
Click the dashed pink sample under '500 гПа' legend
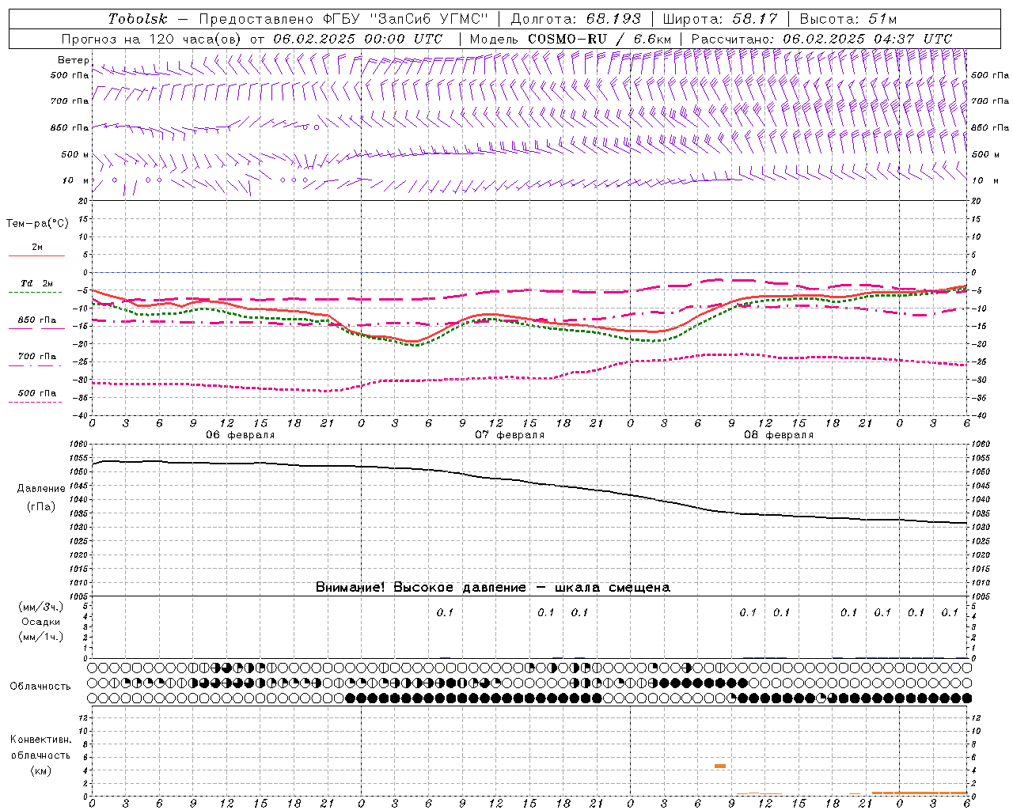pos(36,402)
